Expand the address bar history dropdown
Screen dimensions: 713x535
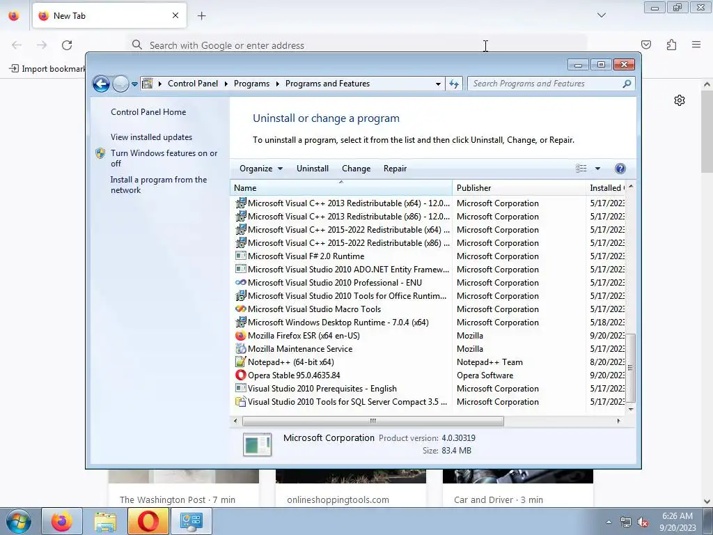click(438, 84)
